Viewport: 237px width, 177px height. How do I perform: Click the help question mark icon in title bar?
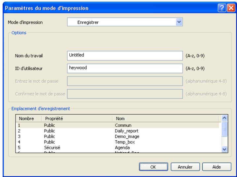tap(222, 8)
